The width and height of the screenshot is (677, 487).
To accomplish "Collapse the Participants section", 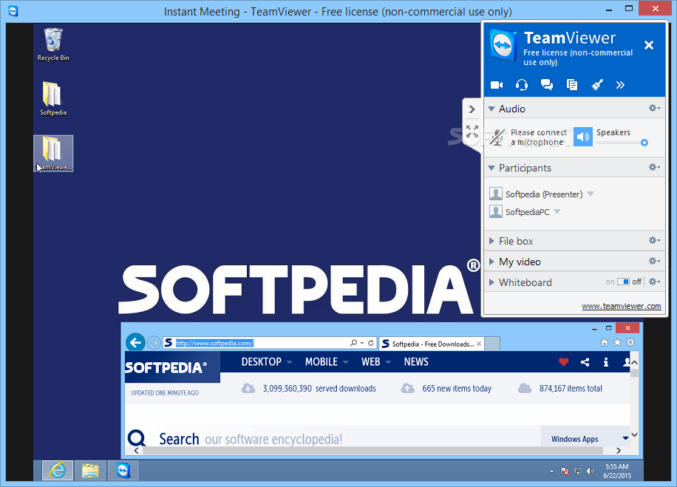I will 491,168.
